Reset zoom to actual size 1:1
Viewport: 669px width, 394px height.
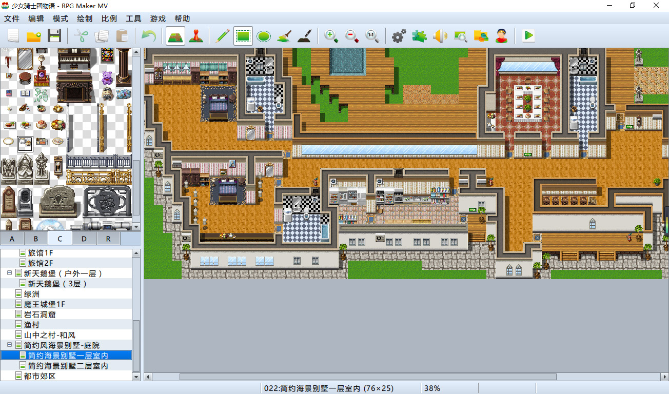click(372, 36)
